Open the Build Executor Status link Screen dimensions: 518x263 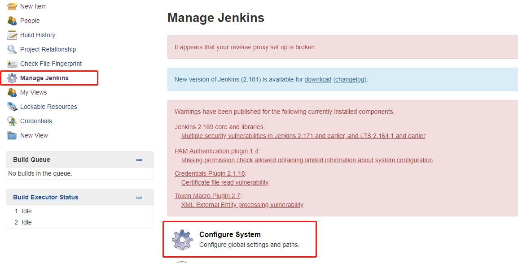click(46, 197)
